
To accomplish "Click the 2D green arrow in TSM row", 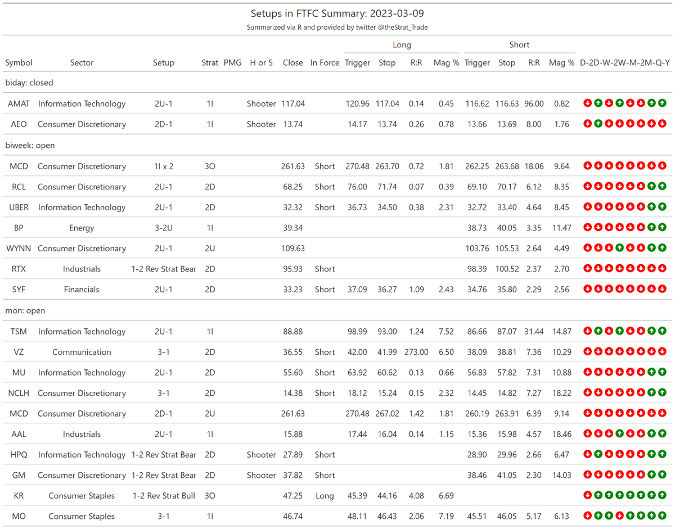I will [598, 331].
